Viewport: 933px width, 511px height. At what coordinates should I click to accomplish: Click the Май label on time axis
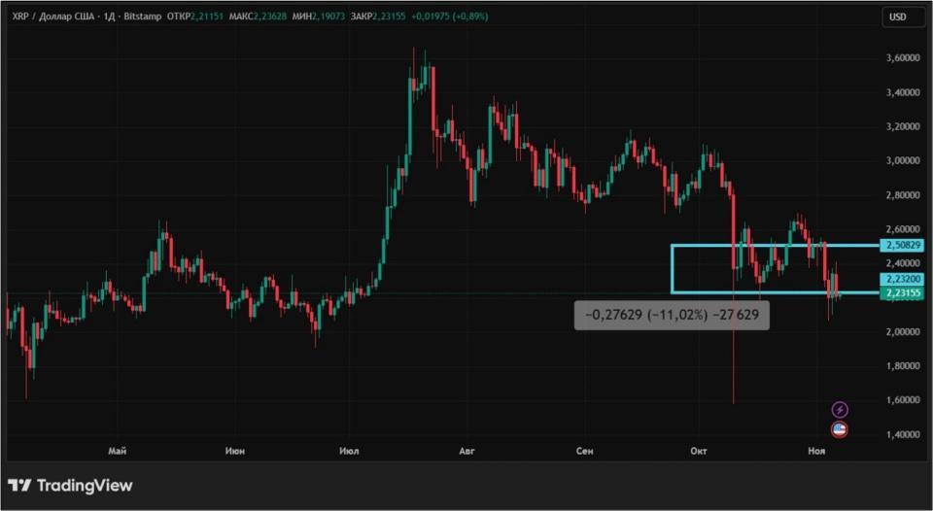click(118, 451)
